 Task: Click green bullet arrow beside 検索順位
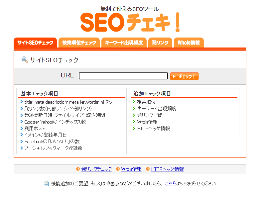coord(134,102)
